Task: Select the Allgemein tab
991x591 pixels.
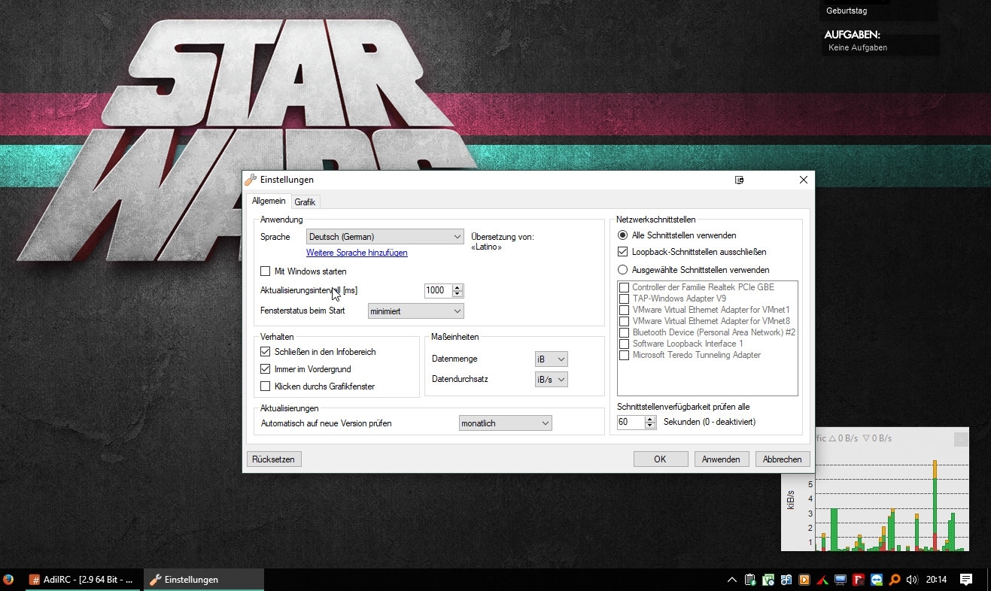Action: pyautogui.click(x=269, y=202)
